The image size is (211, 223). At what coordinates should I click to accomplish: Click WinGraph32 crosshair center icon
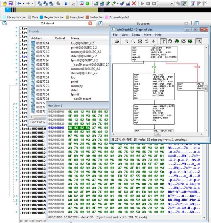pos(153,41)
